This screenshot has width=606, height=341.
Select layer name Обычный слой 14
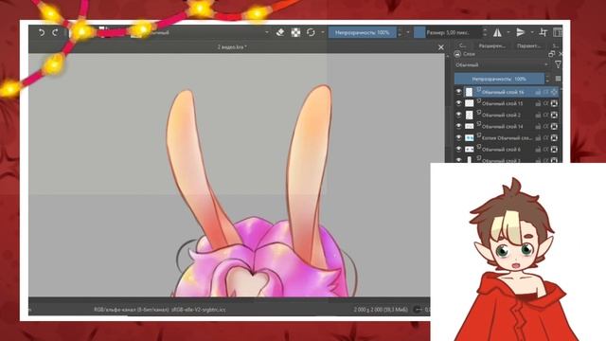[502, 126]
